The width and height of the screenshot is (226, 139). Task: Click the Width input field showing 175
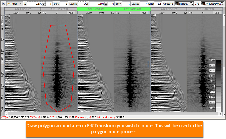pyautogui.click(x=158, y=4)
